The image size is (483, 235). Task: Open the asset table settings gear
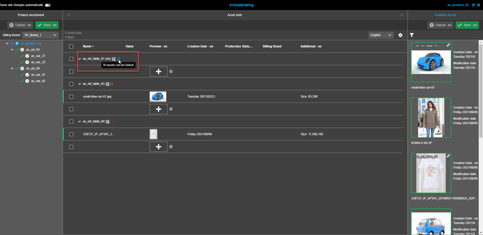click(400, 35)
